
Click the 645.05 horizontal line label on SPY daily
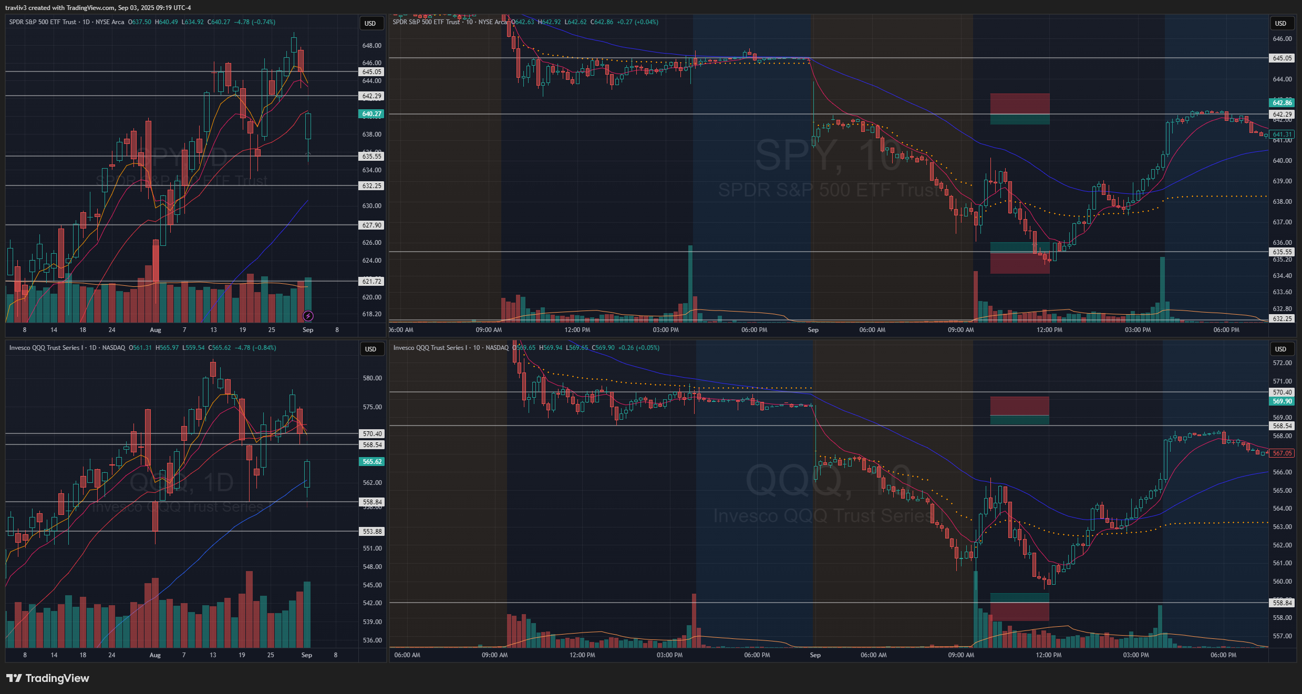[371, 72]
